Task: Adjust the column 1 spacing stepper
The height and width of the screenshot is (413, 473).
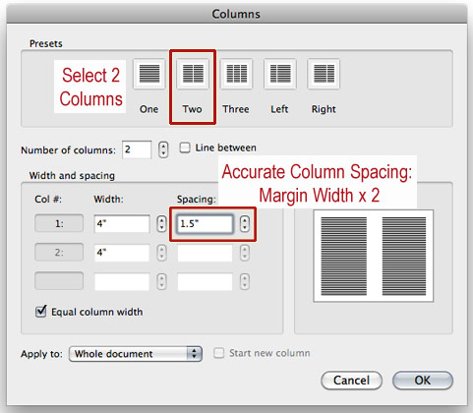Action: (x=245, y=224)
